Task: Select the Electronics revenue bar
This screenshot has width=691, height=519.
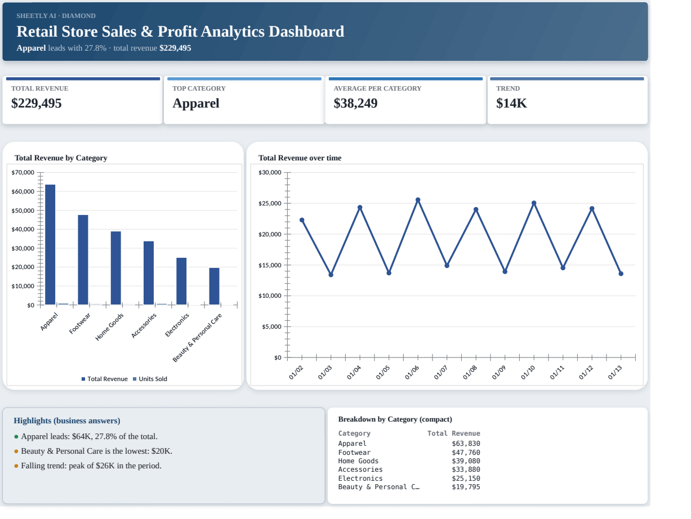Action: pyautogui.click(x=181, y=281)
